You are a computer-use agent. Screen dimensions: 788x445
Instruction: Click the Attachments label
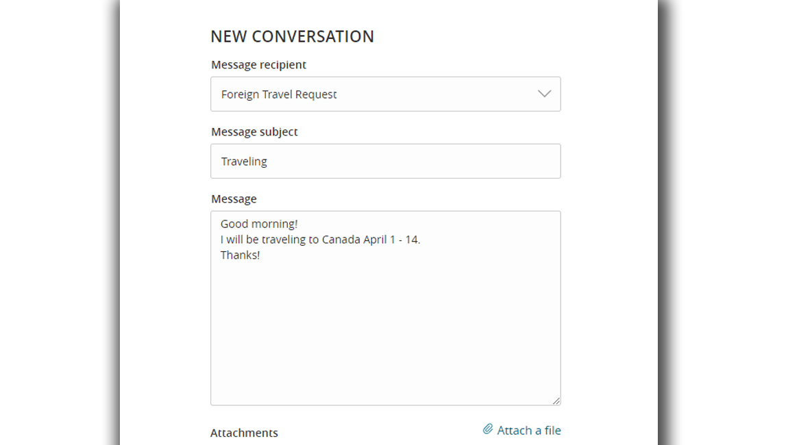click(x=244, y=433)
